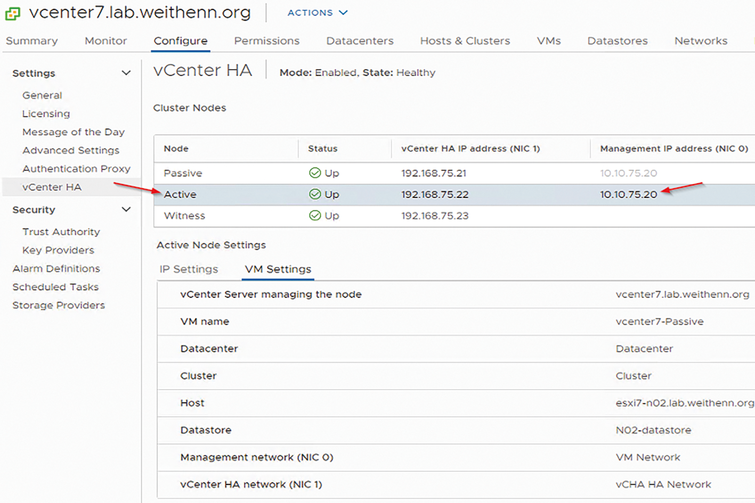Open the Datacenters tab
The height and width of the screenshot is (503, 755).
coord(360,41)
